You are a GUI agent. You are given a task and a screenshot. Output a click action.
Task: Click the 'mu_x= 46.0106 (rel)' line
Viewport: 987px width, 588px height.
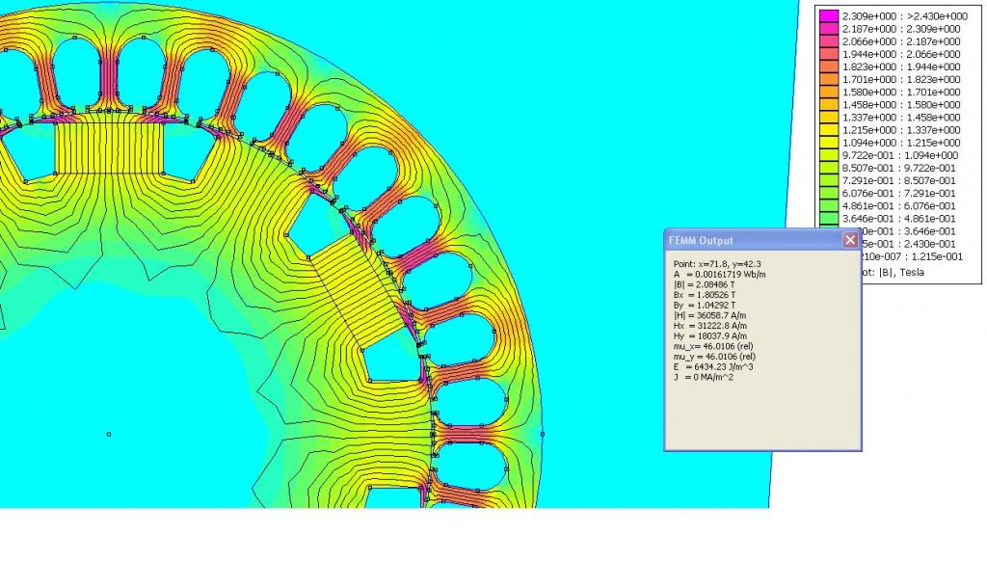pos(713,346)
